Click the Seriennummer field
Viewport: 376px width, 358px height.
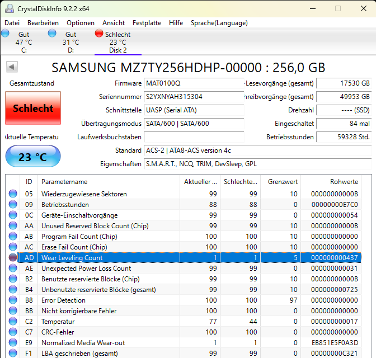[x=194, y=97]
